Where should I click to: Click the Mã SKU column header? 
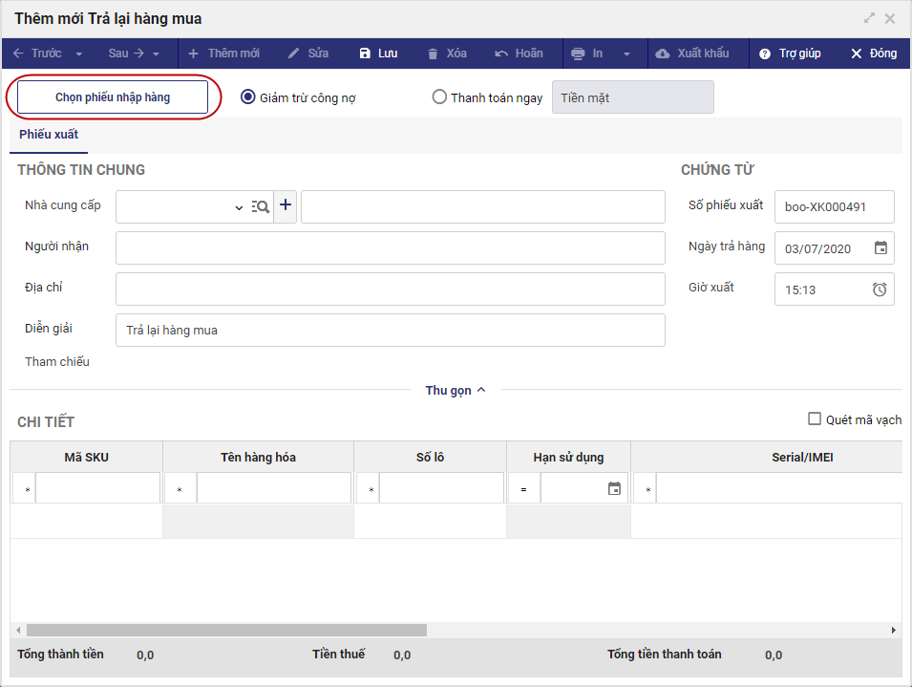coord(86,458)
